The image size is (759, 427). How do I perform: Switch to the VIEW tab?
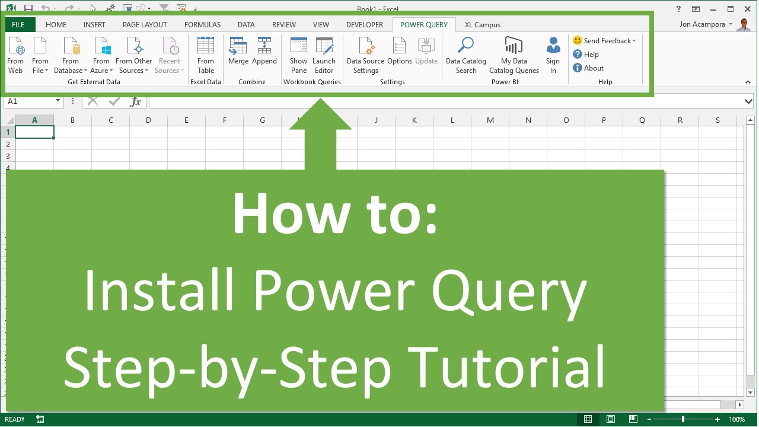point(321,25)
